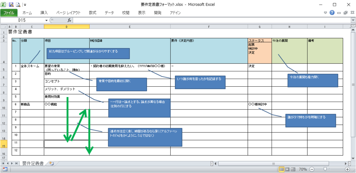Open the 数式 ribbon tab
The height and width of the screenshot is (173, 356).
point(92,13)
